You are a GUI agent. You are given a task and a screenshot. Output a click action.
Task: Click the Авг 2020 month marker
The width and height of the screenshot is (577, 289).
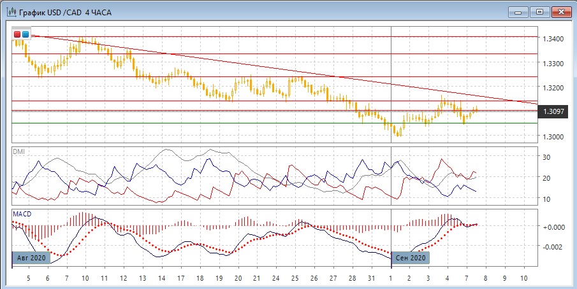[x=31, y=258]
